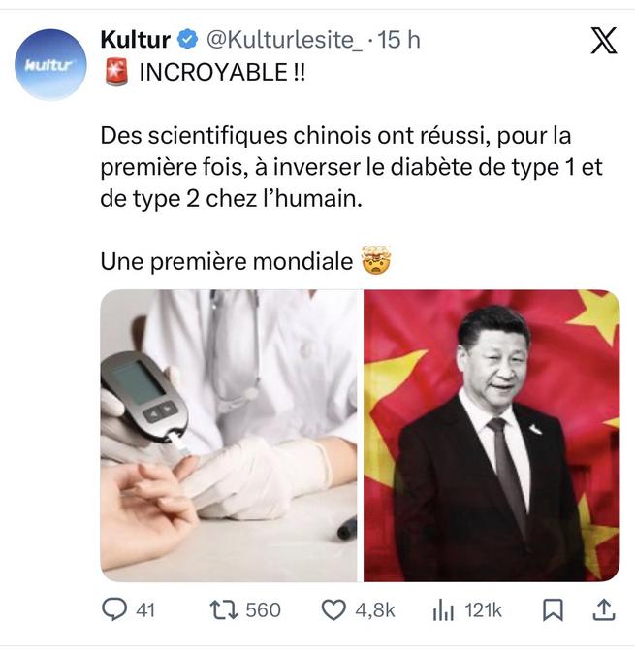The image size is (635, 657).
Task: Open the @Kulturlesite_ handle link
Action: 284,40
